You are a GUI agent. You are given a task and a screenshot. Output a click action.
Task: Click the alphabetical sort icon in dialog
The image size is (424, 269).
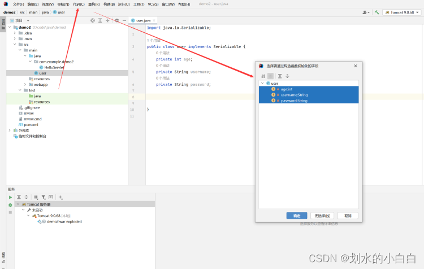coord(263,76)
